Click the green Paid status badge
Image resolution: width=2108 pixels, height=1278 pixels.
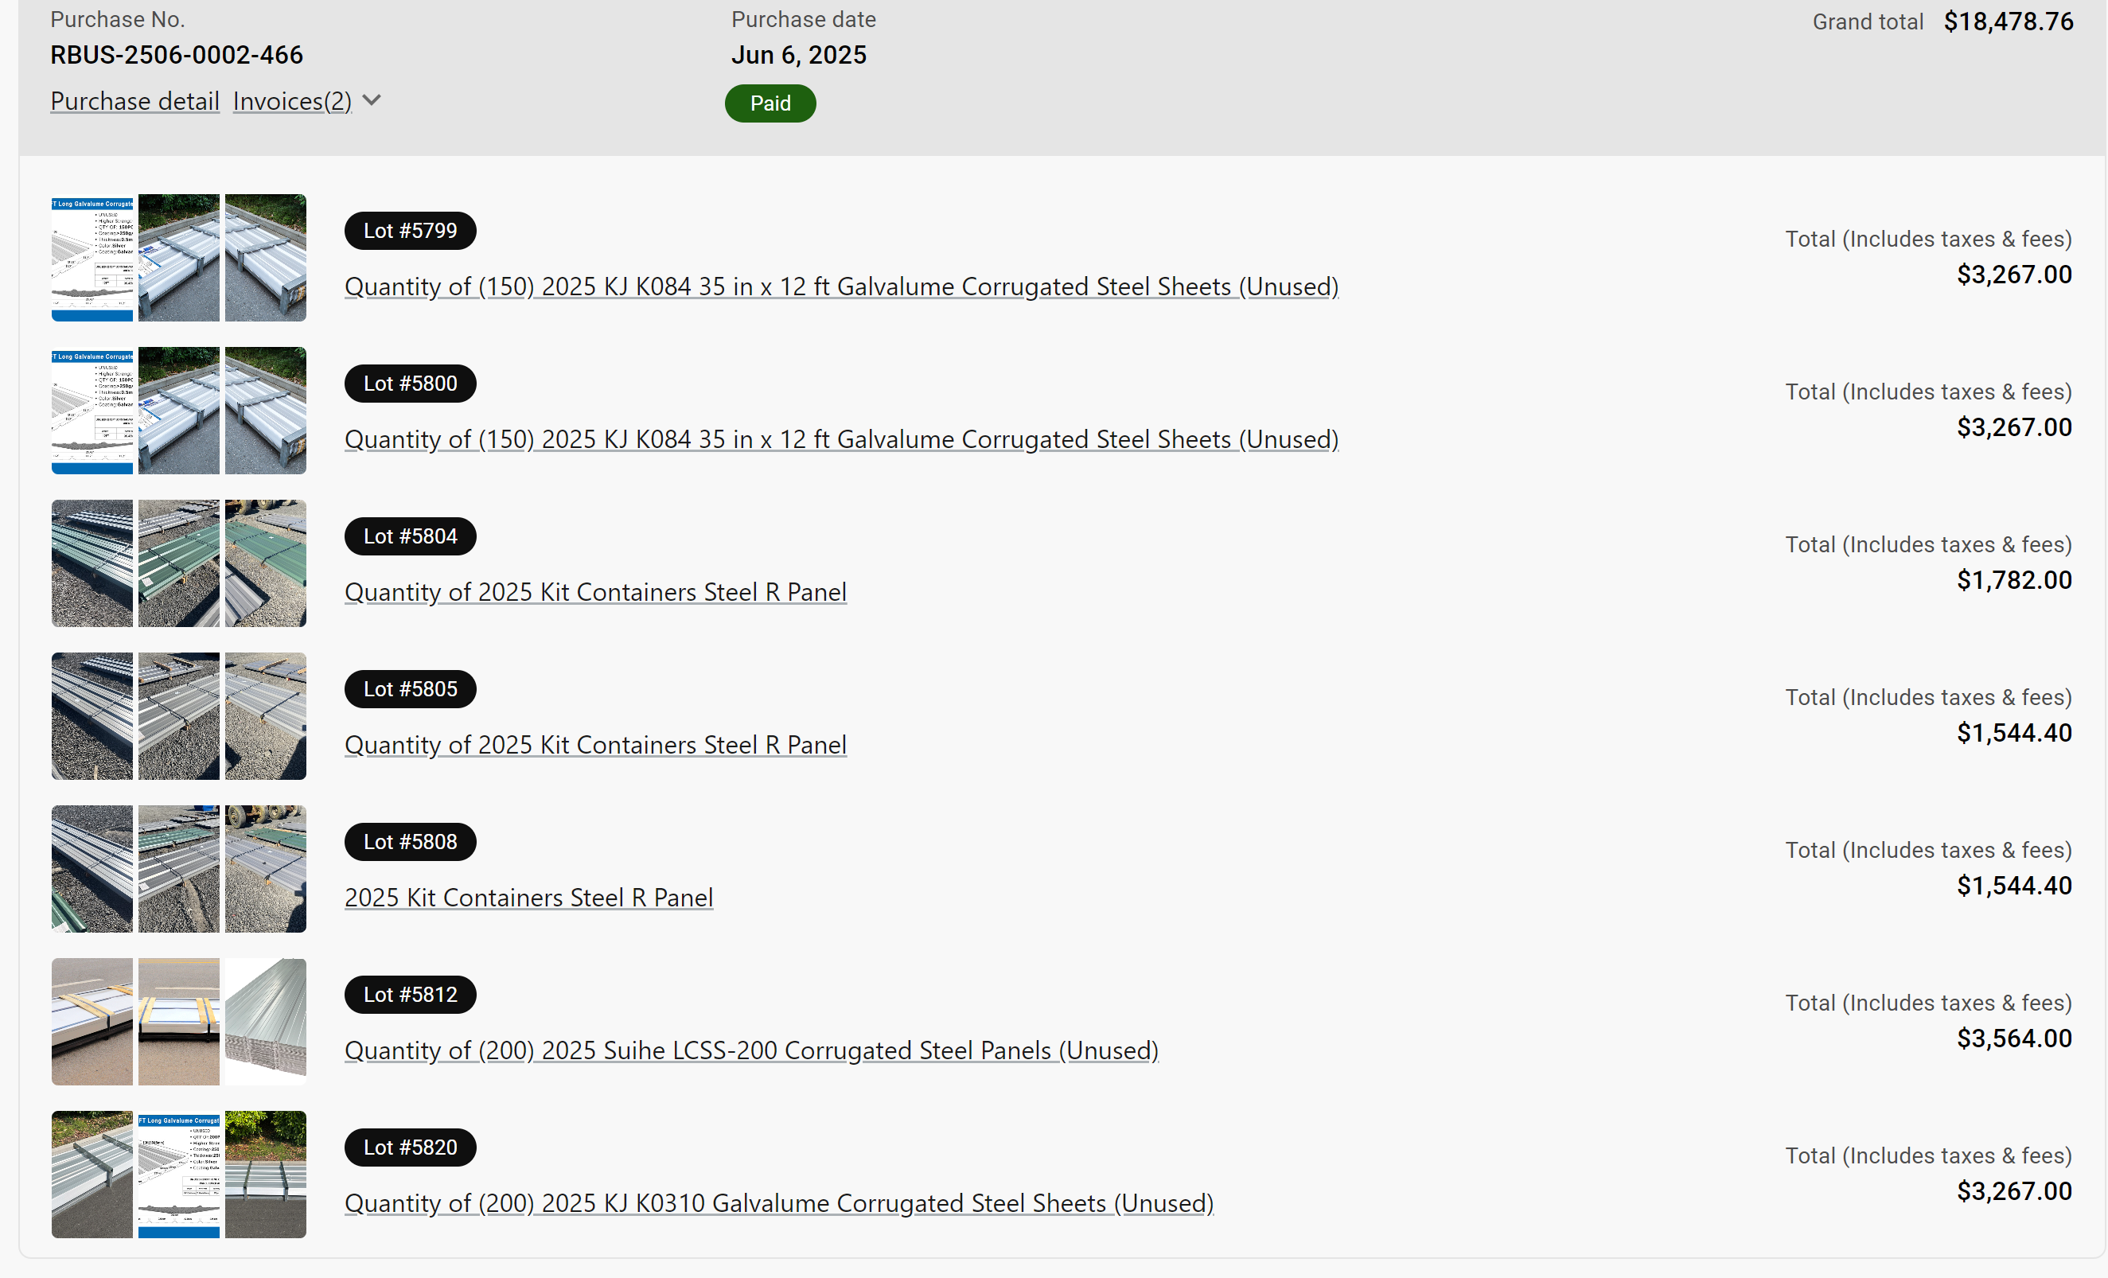point(770,103)
